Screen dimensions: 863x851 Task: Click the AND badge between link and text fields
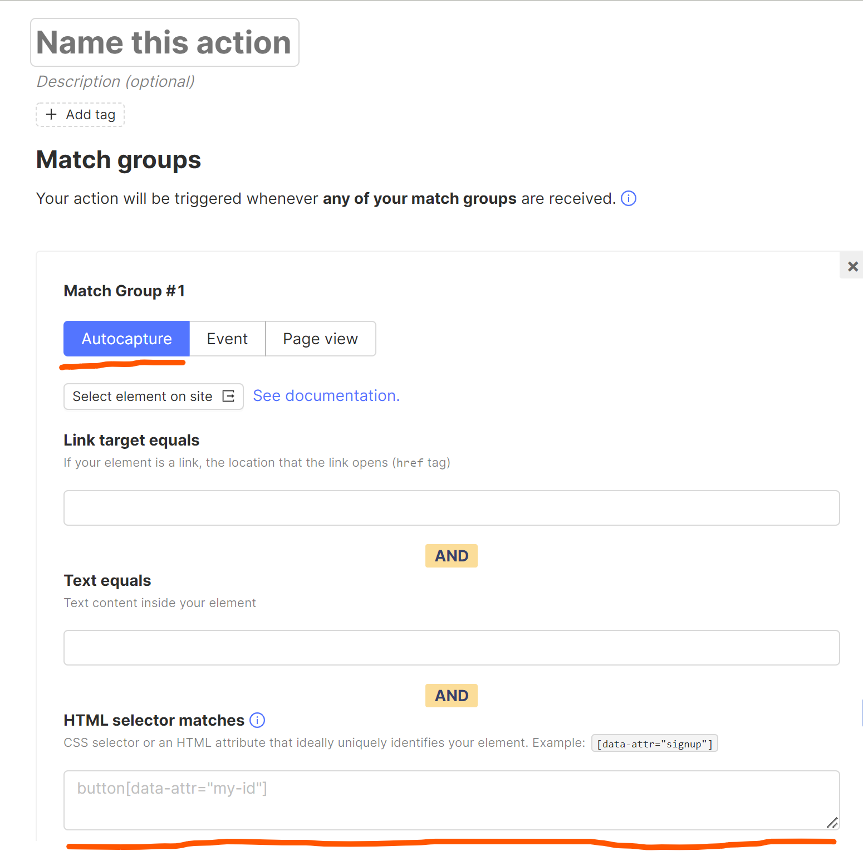[x=451, y=555]
